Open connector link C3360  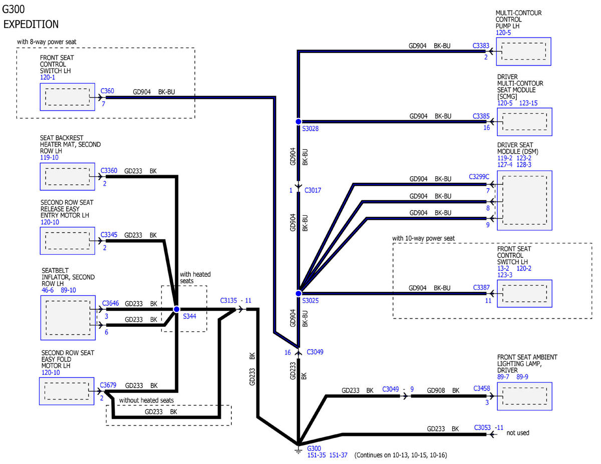point(109,171)
